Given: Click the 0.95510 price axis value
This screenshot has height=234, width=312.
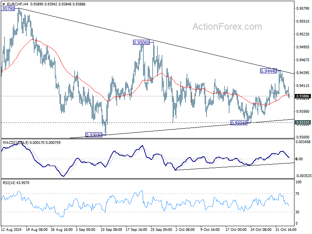Looking at the screenshot, I should coord(303,21).
